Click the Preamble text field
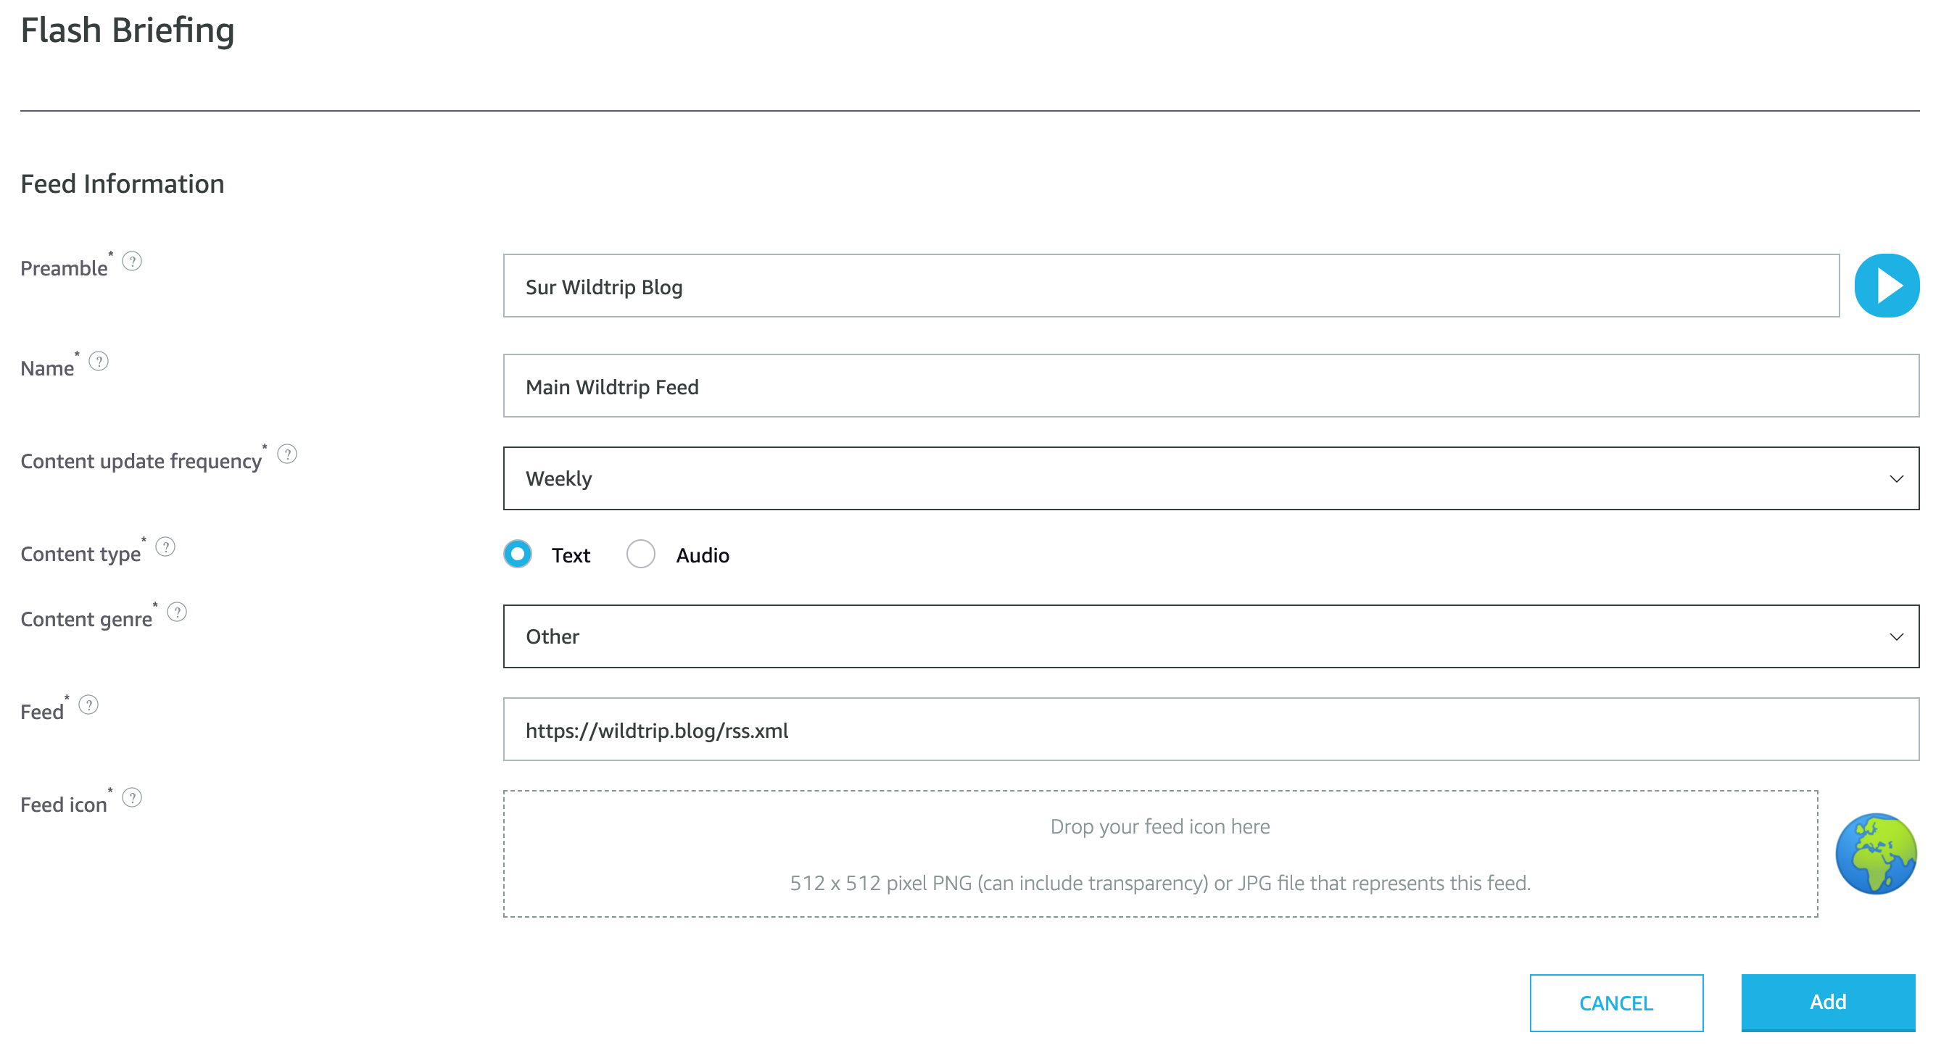This screenshot has width=1949, height=1051. pos(1170,286)
